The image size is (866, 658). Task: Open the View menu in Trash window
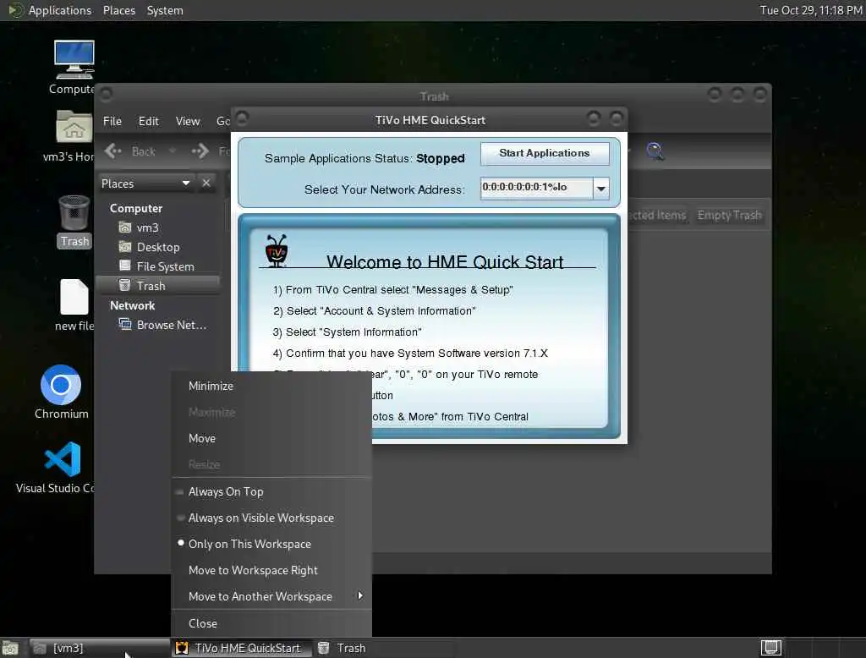[187, 121]
